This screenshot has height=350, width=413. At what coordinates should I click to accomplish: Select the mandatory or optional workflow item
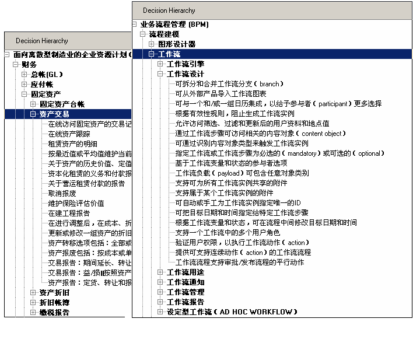pos(280,153)
